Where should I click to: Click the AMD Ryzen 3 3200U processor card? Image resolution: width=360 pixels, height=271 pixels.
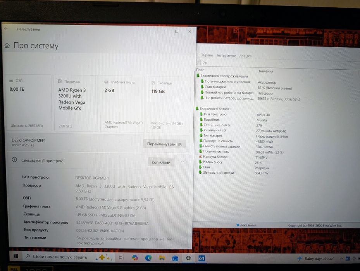(x=76, y=103)
